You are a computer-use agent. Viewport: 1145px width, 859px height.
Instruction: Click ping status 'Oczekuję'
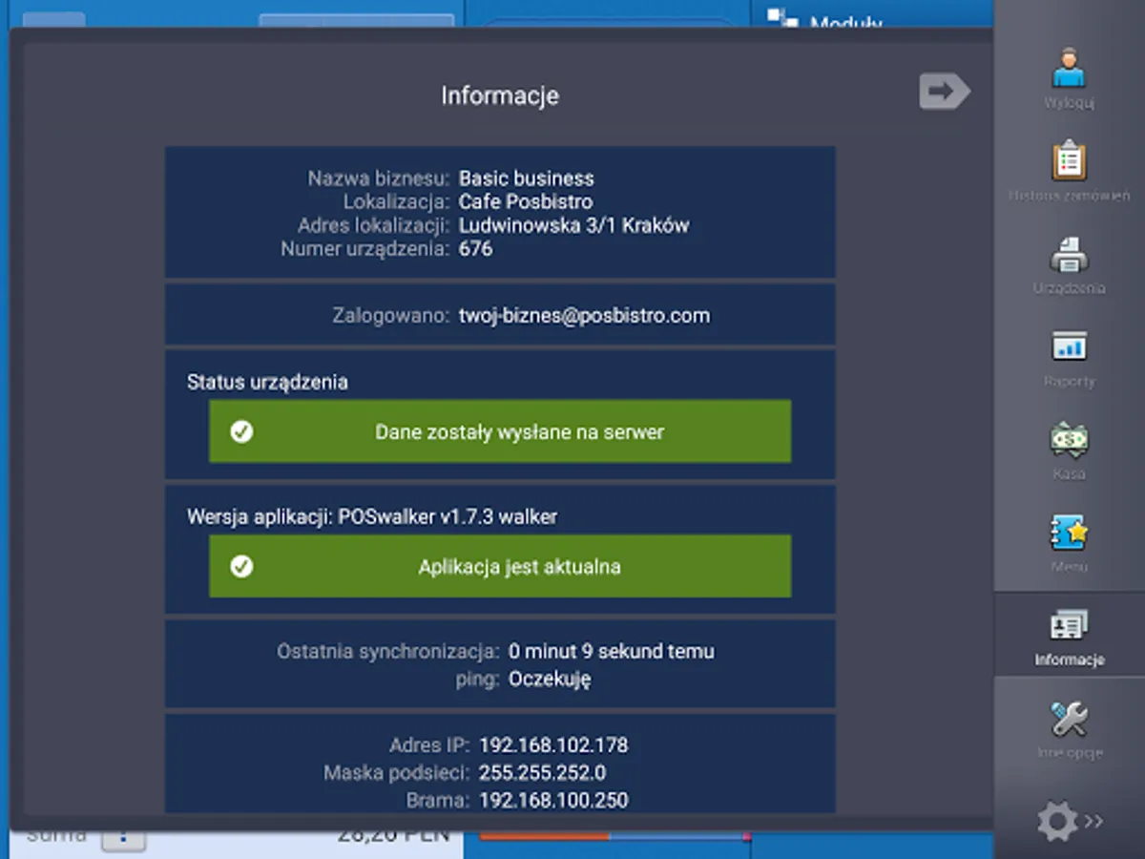(550, 679)
